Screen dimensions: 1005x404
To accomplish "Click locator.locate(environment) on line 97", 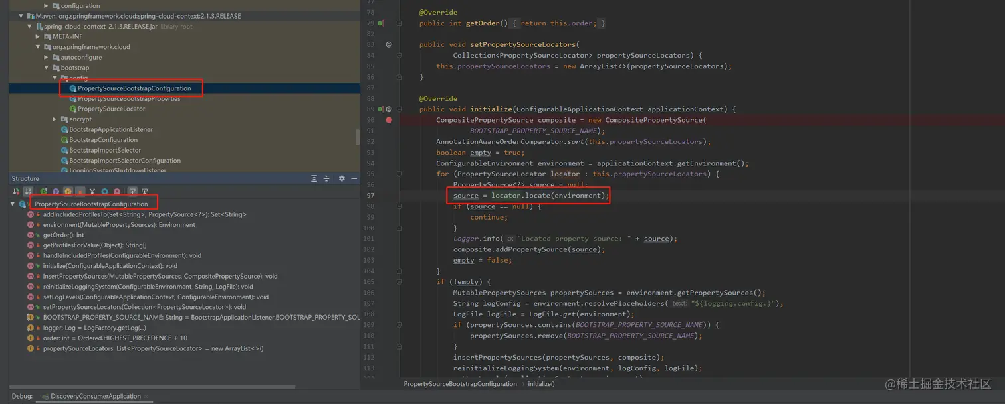I will (548, 196).
